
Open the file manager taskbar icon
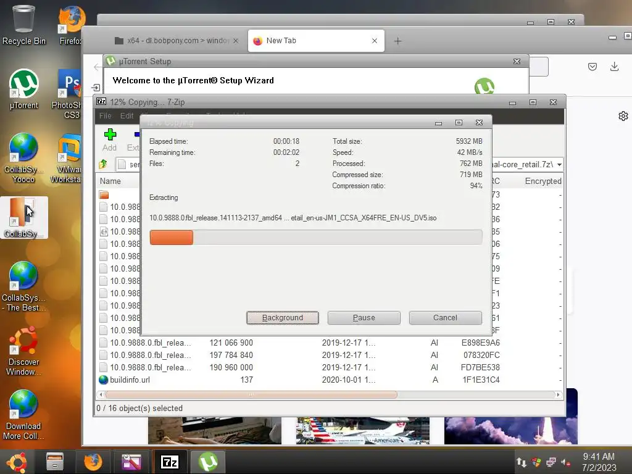[55, 462]
